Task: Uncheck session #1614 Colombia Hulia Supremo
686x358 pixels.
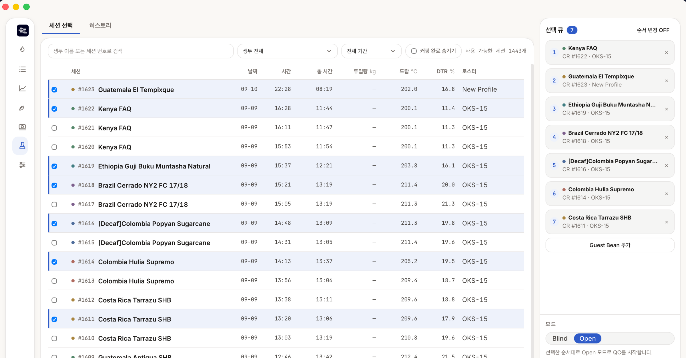Action: (x=54, y=262)
